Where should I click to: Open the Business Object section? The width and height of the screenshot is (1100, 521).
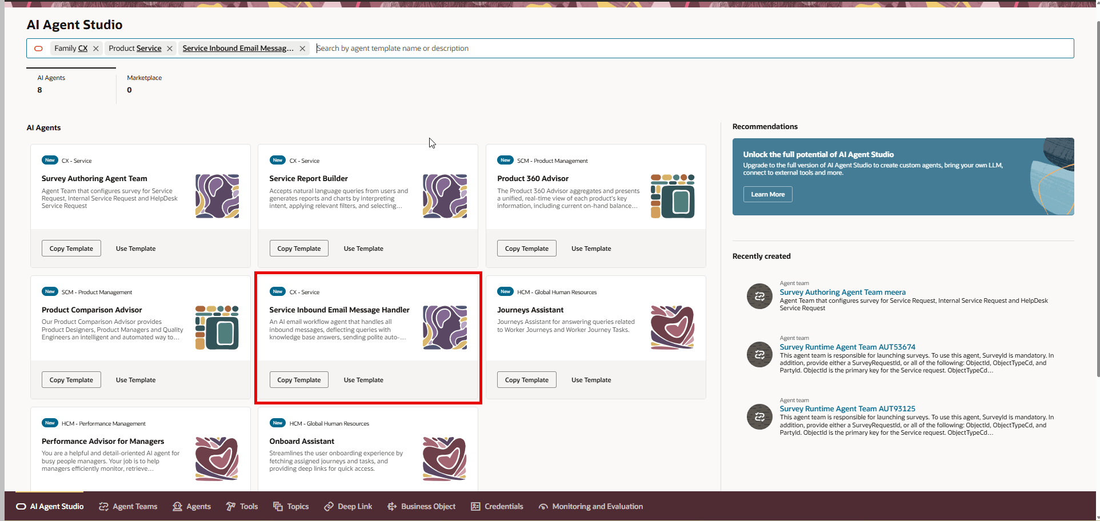click(x=421, y=506)
